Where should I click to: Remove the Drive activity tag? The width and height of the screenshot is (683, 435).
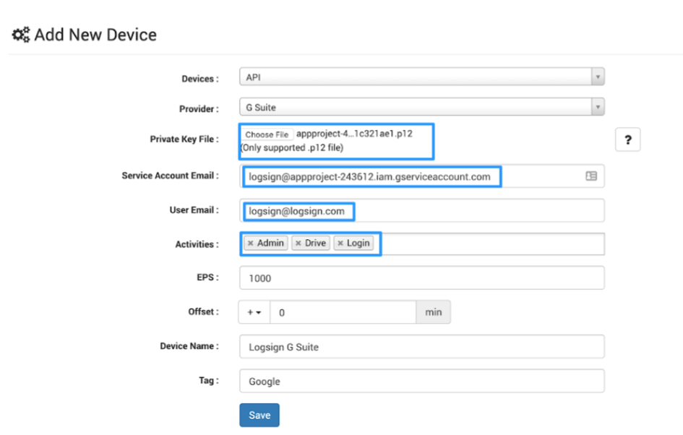coord(298,243)
